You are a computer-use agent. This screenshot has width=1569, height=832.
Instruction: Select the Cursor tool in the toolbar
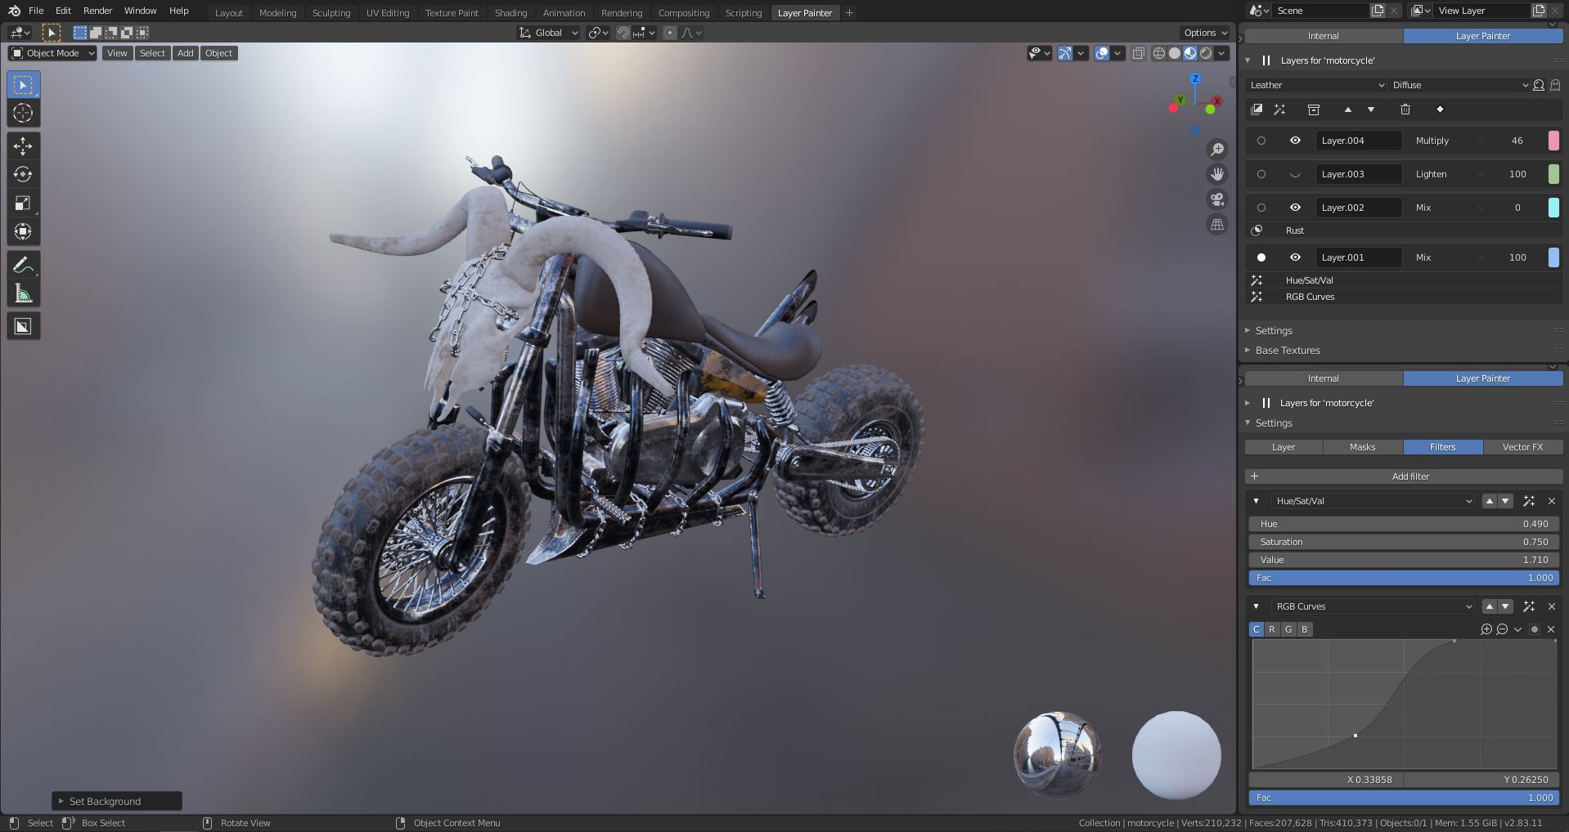pos(23,114)
